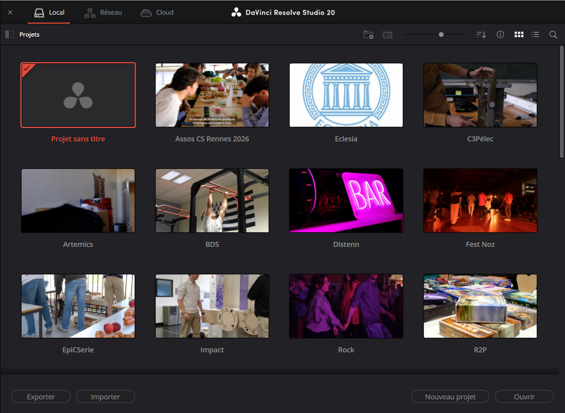Image resolution: width=565 pixels, height=413 pixels.
Task: Close the project manager window
Action: [x=10, y=13]
